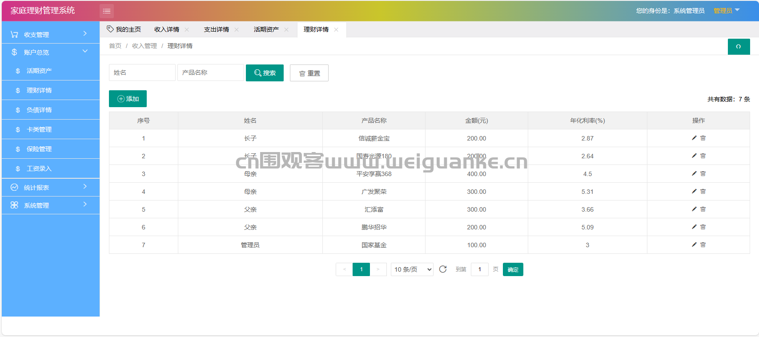Switch to the 支出详情 tab
This screenshot has height=337, width=759.
click(x=217, y=29)
